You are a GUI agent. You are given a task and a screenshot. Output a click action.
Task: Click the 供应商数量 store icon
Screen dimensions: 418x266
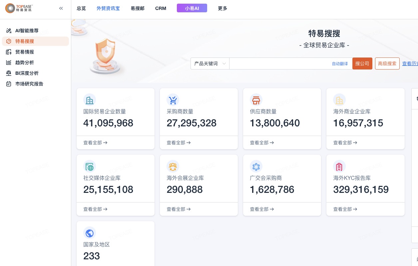[256, 100]
